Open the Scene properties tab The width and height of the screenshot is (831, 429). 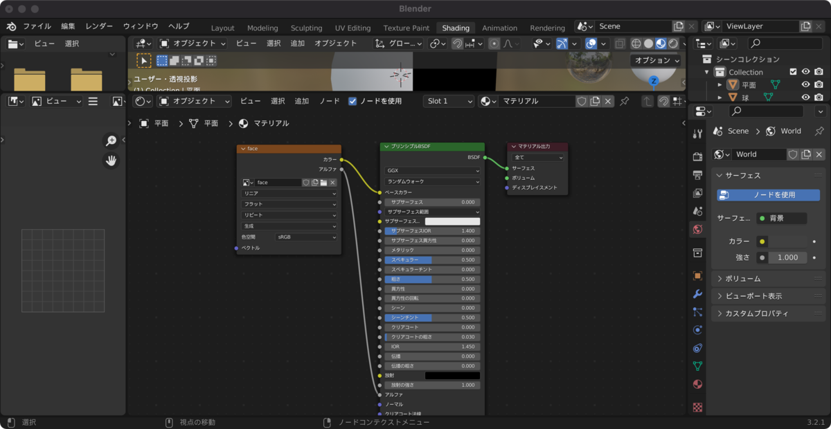[x=697, y=211]
